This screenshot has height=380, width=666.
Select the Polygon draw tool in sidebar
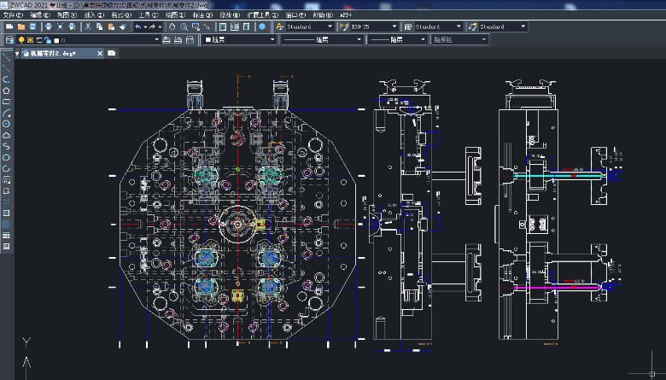[6, 90]
